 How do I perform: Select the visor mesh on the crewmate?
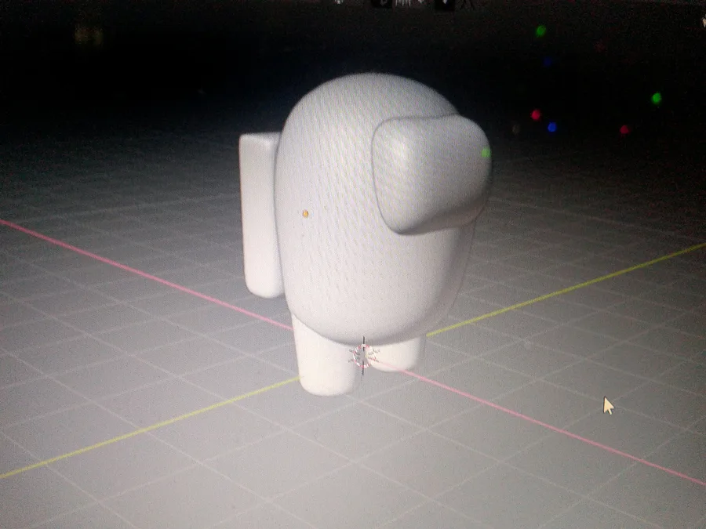coord(431,174)
